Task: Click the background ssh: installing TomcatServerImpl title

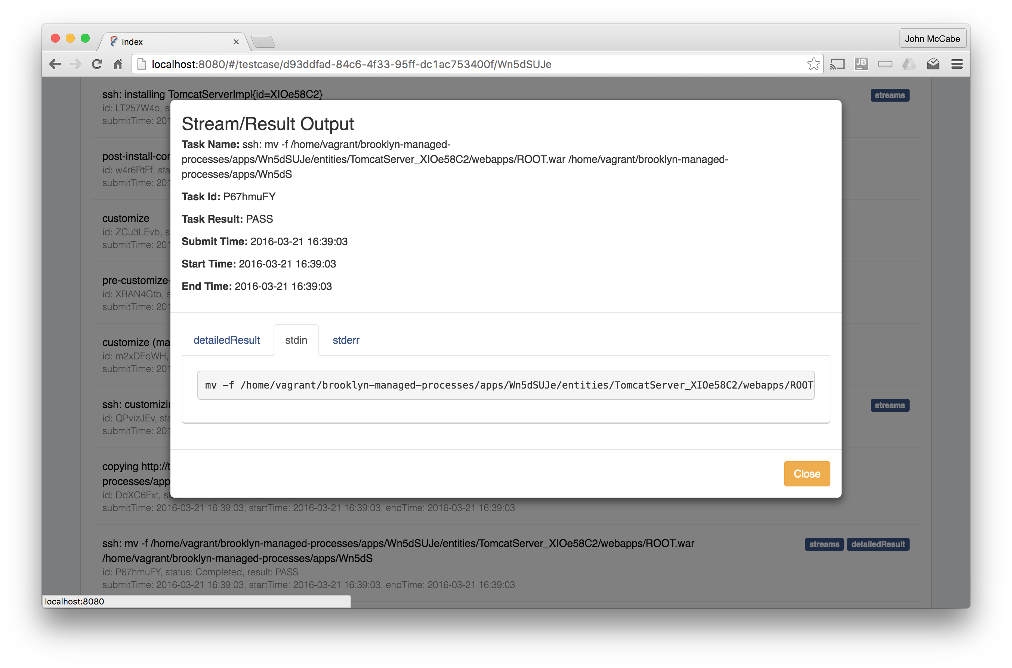Action: pyautogui.click(x=212, y=94)
